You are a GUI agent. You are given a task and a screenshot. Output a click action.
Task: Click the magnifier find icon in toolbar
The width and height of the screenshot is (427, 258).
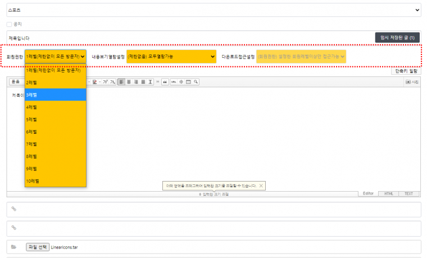[196, 82]
